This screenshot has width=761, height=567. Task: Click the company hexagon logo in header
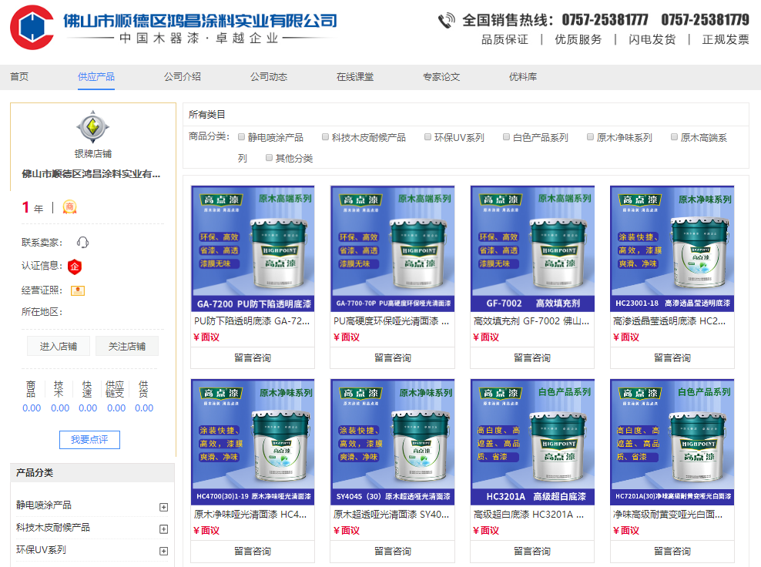tap(32, 28)
